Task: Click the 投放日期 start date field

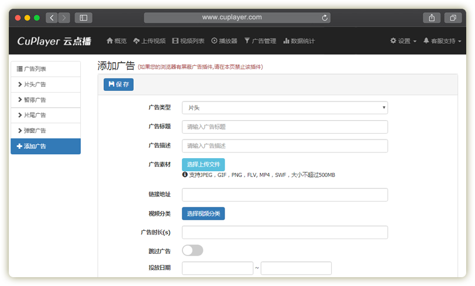Action: [x=217, y=268]
